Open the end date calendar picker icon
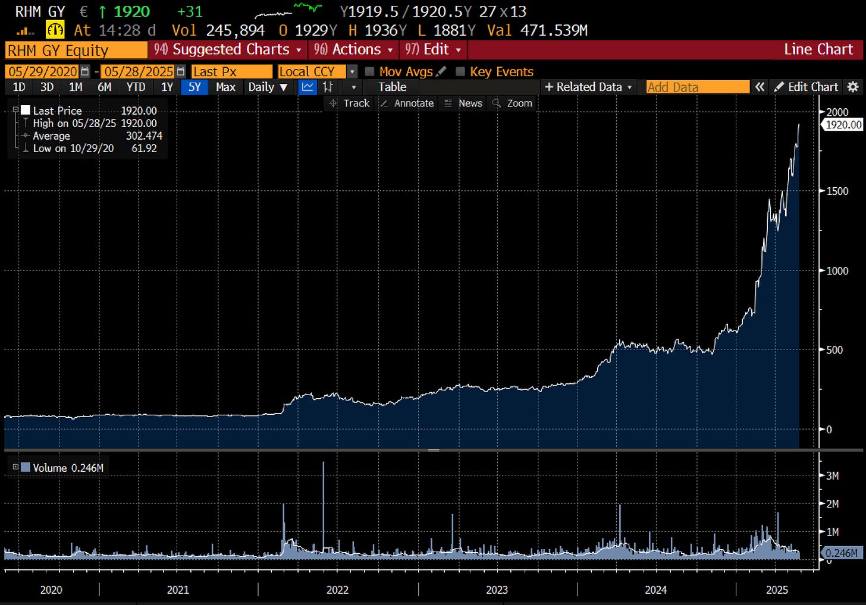Image resolution: width=866 pixels, height=605 pixels. click(x=181, y=72)
